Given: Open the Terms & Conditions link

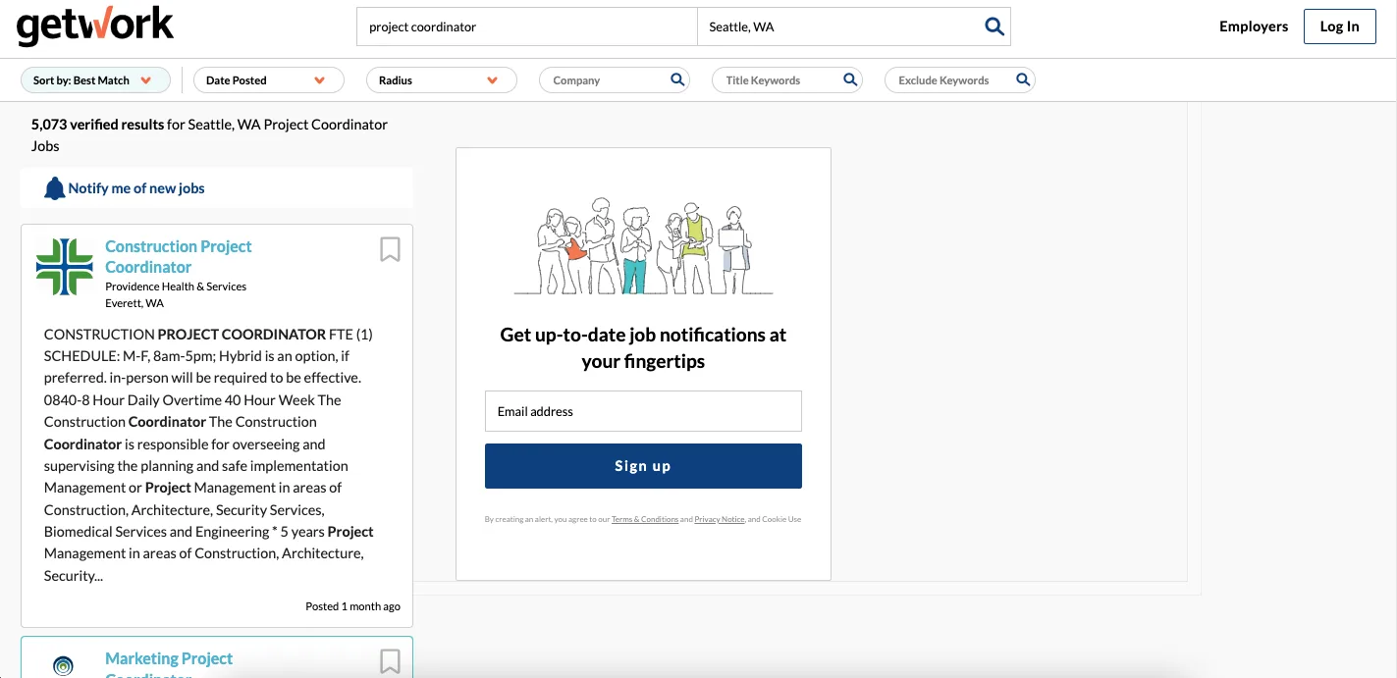Looking at the screenshot, I should [x=645, y=519].
